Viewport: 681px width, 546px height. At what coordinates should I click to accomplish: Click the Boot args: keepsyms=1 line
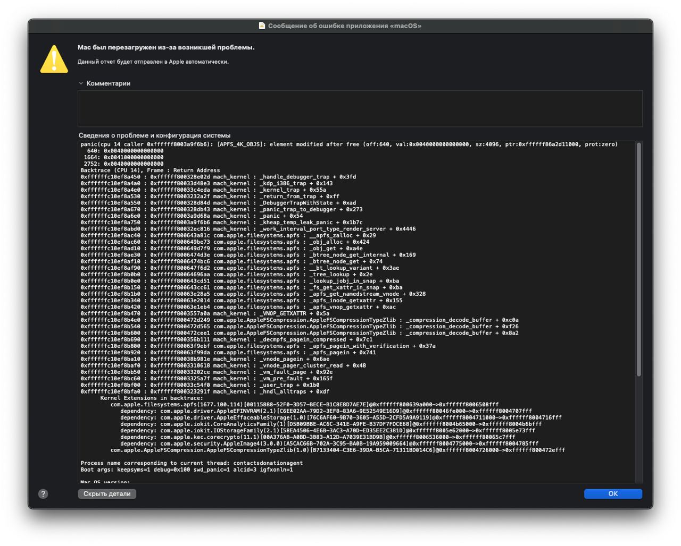coord(187,470)
